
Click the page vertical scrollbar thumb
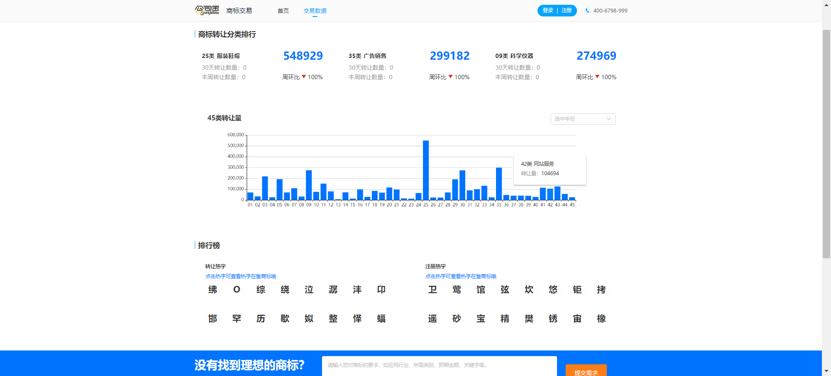826,144
